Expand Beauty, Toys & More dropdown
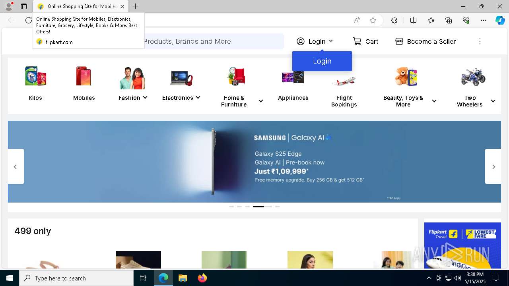The image size is (509, 286). point(434,101)
